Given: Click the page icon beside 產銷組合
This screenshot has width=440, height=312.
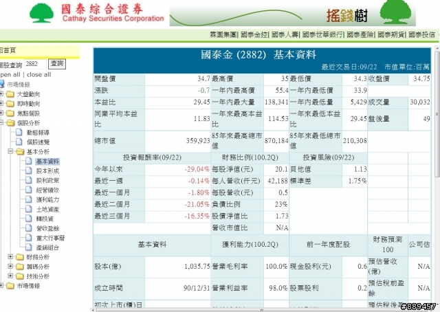Looking at the screenshot, I should tap(29, 247).
